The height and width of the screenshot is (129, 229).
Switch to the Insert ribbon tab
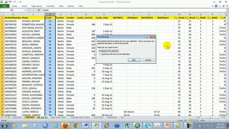point(24,6)
